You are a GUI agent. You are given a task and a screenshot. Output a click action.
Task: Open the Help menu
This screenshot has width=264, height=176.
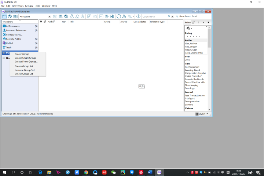point(54,6)
